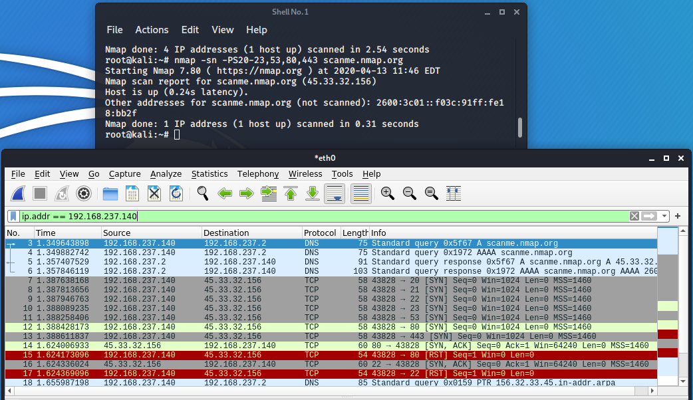
Task: Open the Statistics menu in Wireshark
Action: click(209, 174)
